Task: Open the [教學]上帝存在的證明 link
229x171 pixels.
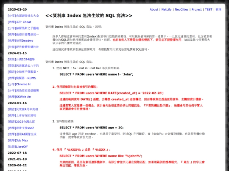Action: tap(22, 115)
